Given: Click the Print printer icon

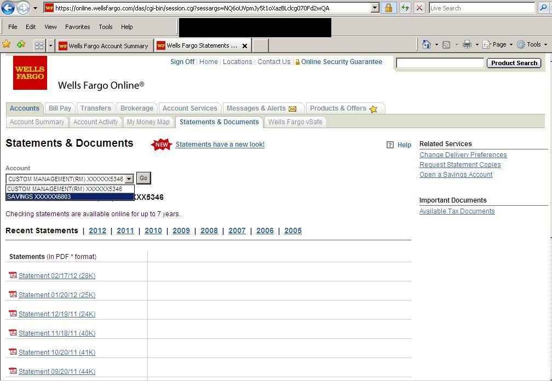Looking at the screenshot, I should click(467, 44).
